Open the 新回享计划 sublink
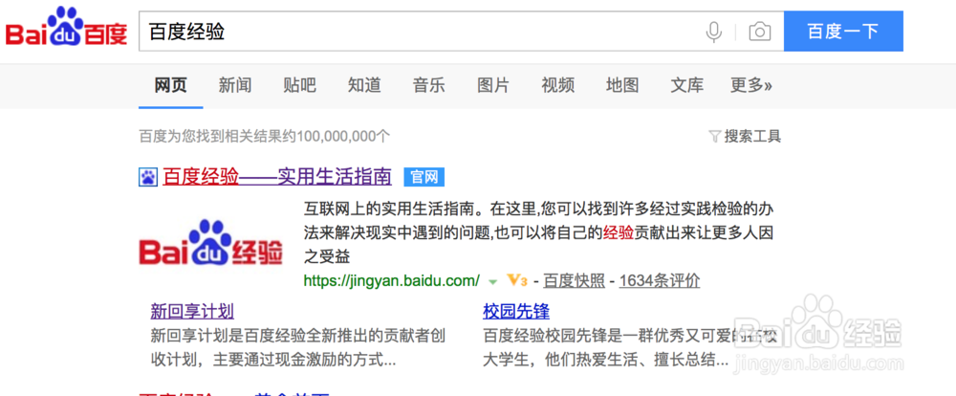The image size is (956, 396). click(192, 312)
